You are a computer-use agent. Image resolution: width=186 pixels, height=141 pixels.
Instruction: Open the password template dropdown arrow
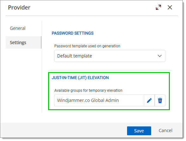160,56
